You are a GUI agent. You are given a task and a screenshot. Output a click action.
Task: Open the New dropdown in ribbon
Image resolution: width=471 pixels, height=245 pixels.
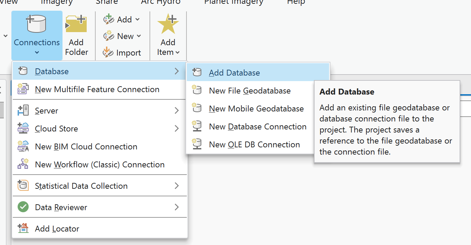click(x=139, y=36)
